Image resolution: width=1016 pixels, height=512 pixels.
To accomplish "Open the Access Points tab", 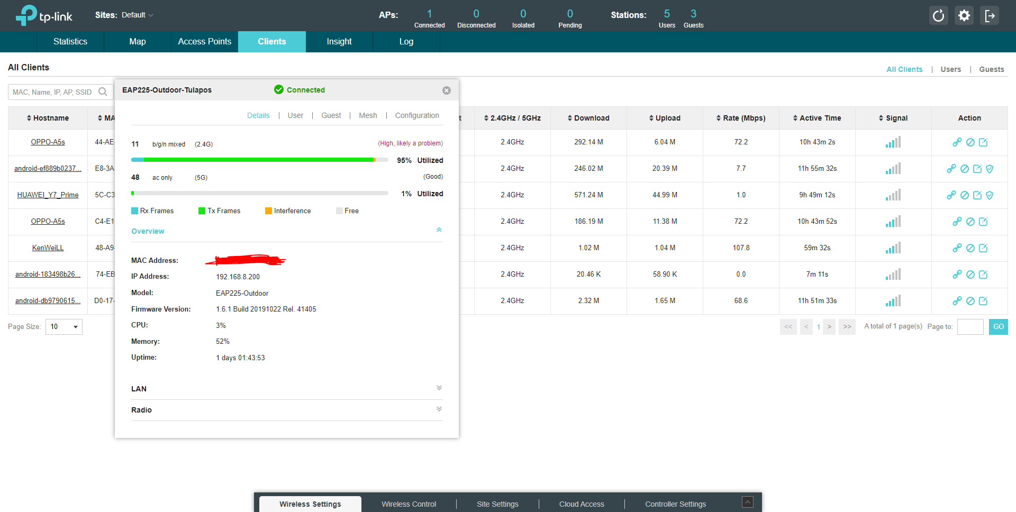I will (x=205, y=42).
